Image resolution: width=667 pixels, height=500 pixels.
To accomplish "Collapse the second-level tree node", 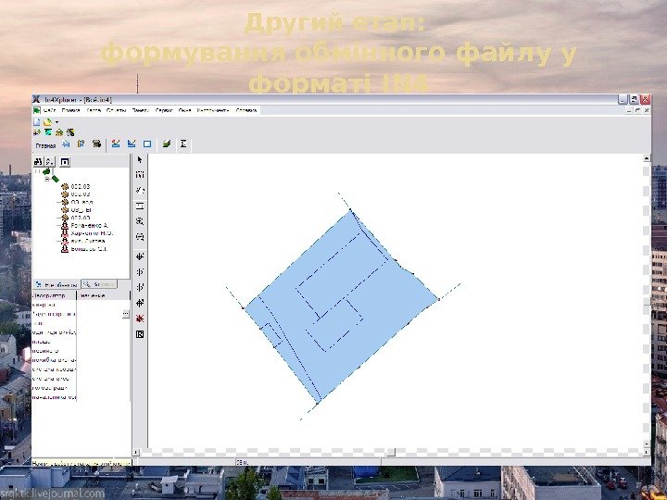I will tap(47, 179).
